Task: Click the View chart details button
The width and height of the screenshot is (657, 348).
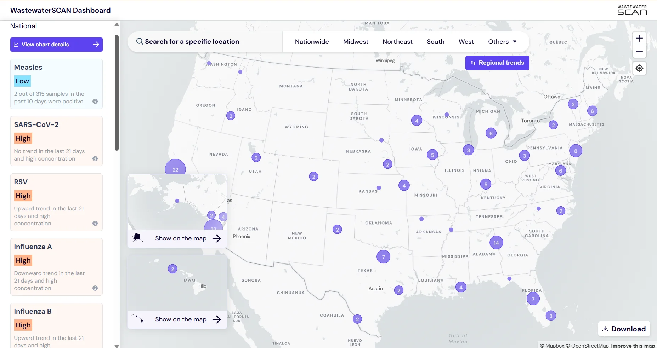Action: pos(56,44)
